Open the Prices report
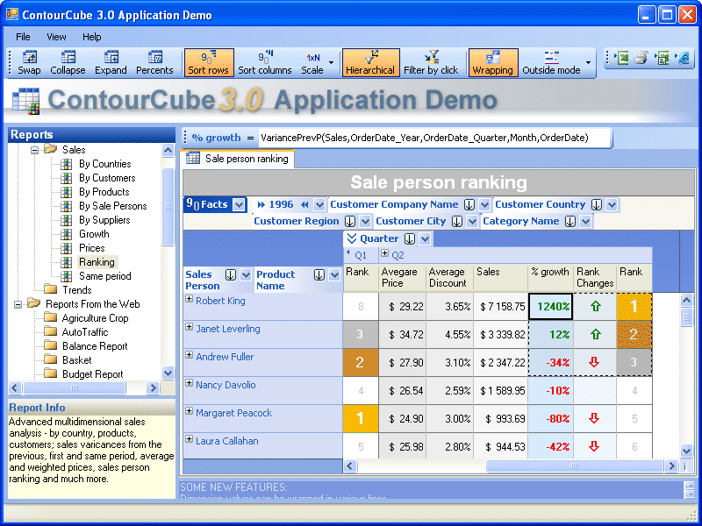The image size is (702, 526). (x=92, y=248)
